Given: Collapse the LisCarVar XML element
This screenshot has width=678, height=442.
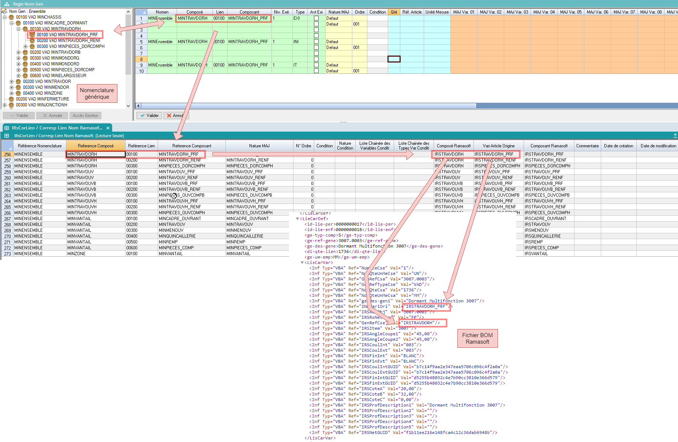Looking at the screenshot, I should [302, 262].
